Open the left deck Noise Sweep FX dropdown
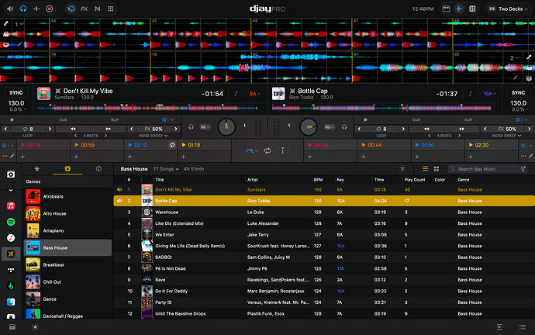 pyautogui.click(x=153, y=136)
